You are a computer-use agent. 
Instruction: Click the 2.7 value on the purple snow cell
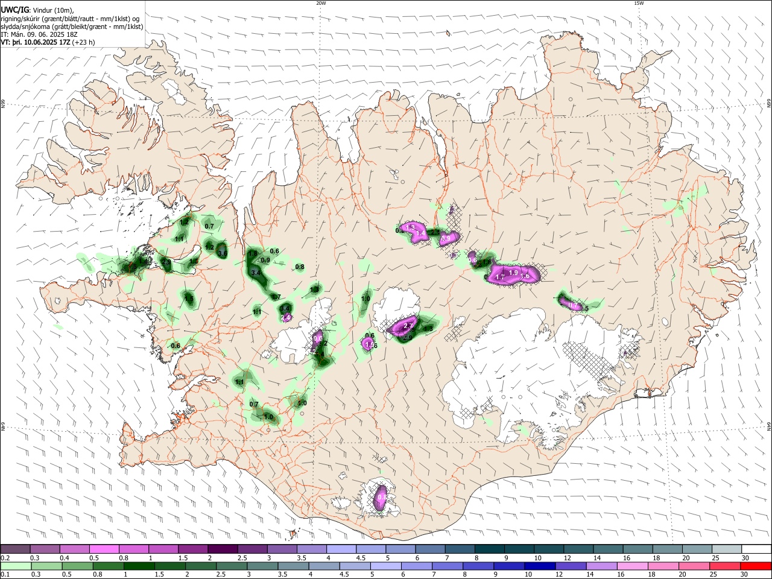[408, 326]
